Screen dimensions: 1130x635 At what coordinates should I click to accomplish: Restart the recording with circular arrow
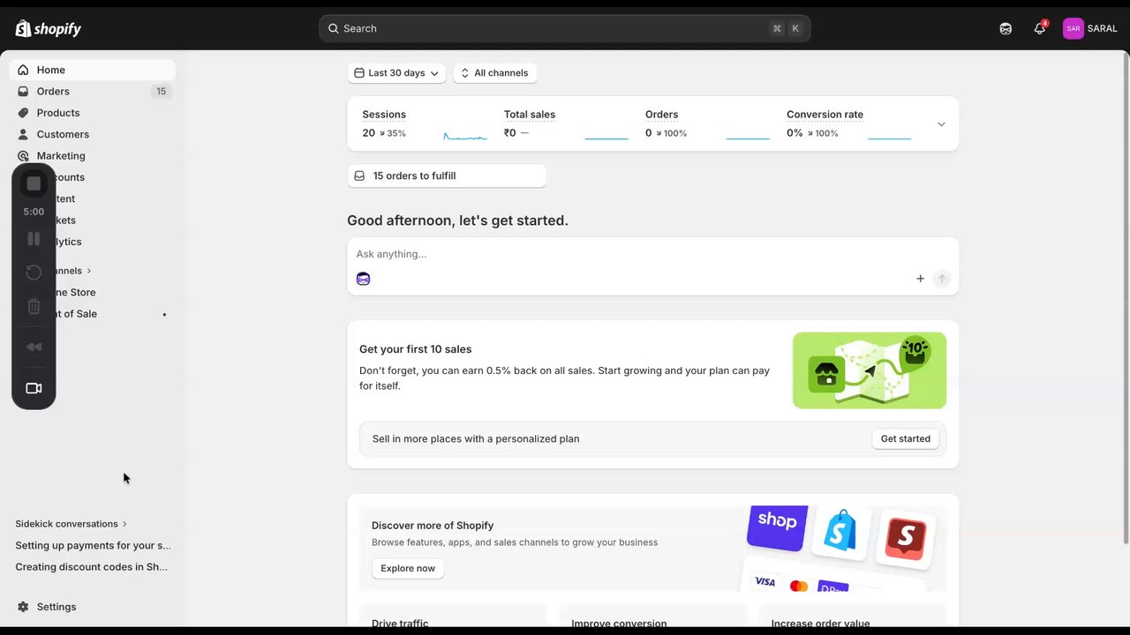[x=34, y=273]
